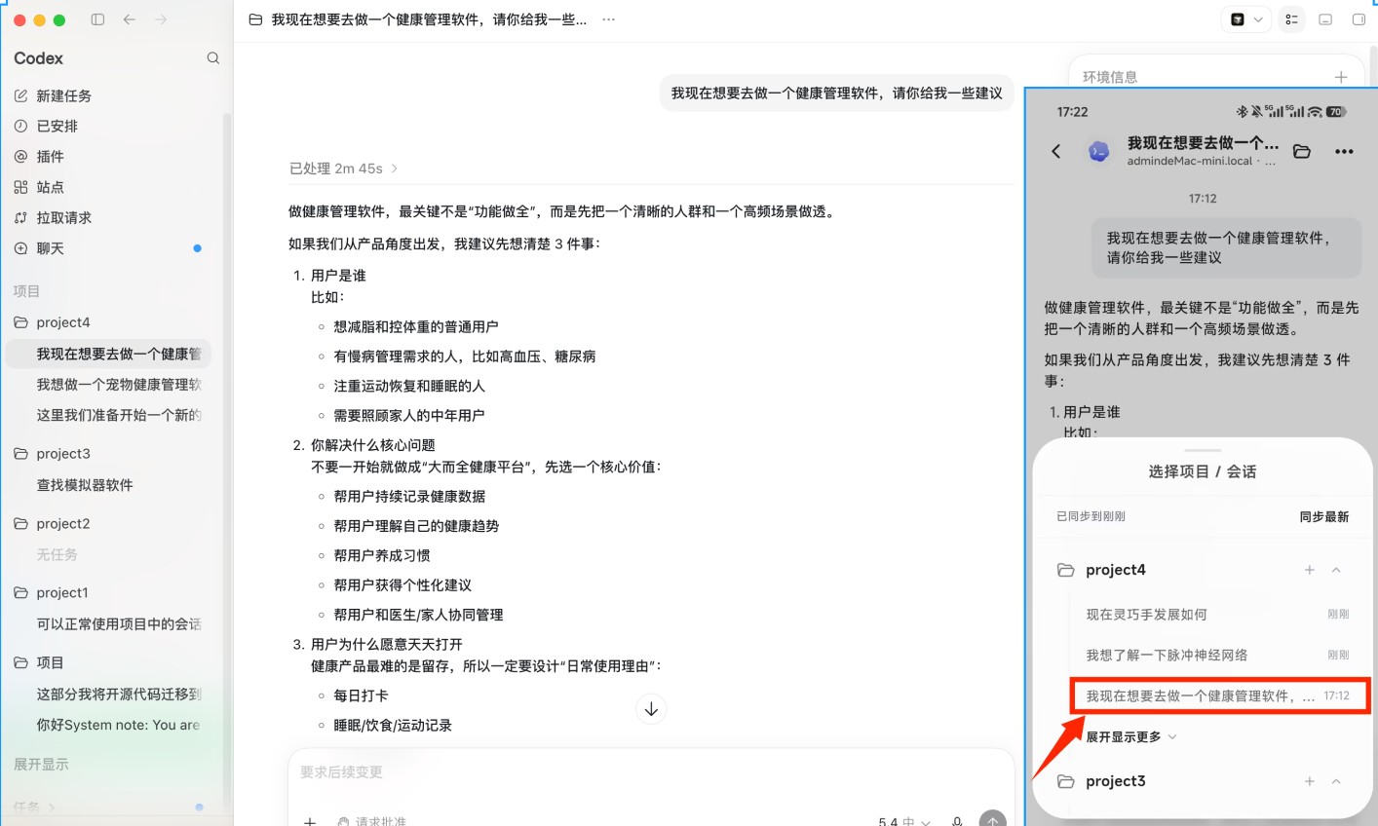Open conversation 查找模拟器软件

click(x=85, y=485)
